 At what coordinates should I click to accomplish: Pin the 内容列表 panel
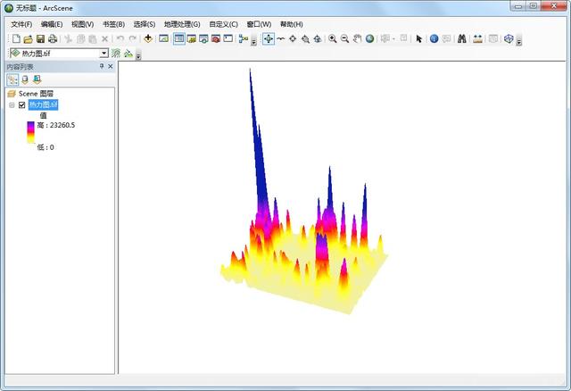click(x=101, y=67)
